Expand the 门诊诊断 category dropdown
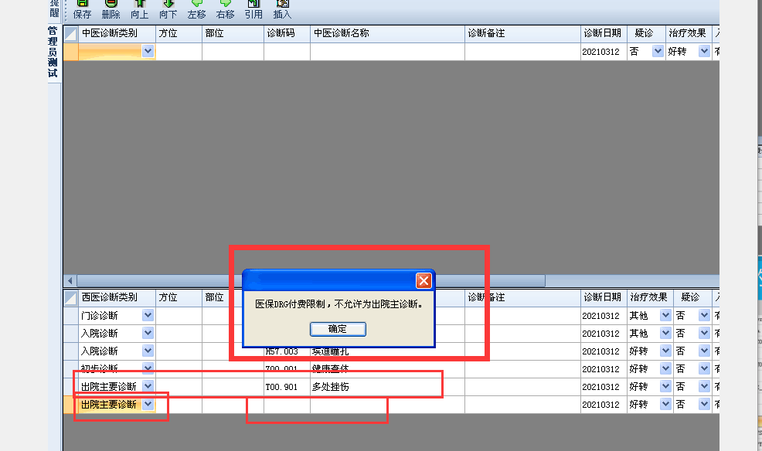Viewport: 762px width, 451px height. coord(148,315)
